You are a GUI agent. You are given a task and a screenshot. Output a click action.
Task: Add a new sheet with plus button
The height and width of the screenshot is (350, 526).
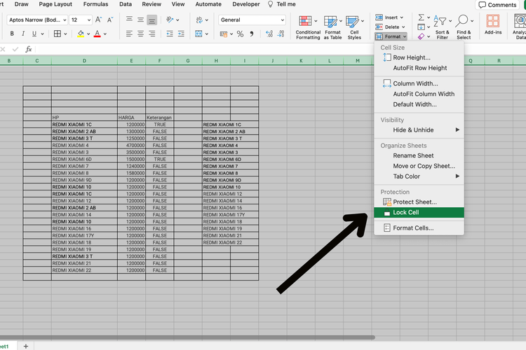pyautogui.click(x=26, y=346)
